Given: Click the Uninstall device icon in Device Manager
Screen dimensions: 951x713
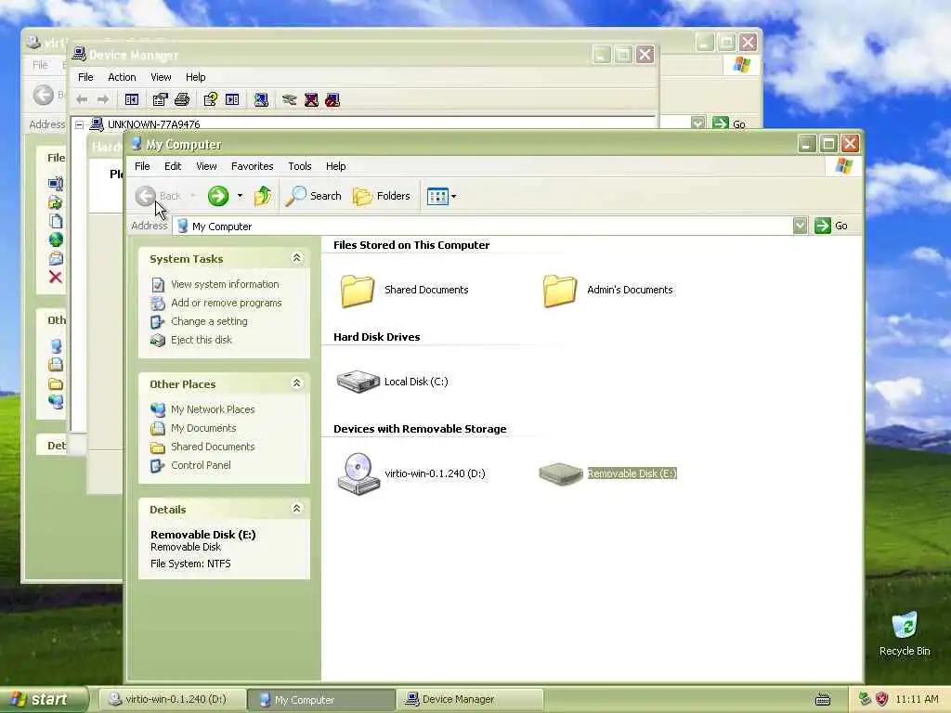Looking at the screenshot, I should (311, 99).
